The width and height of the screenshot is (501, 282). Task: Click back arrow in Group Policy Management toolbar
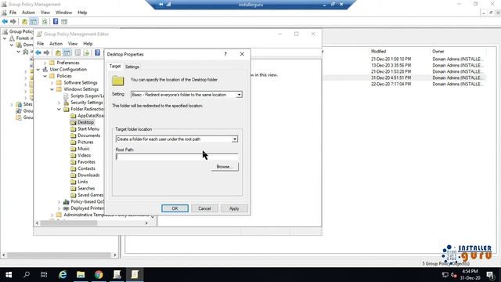5,21
